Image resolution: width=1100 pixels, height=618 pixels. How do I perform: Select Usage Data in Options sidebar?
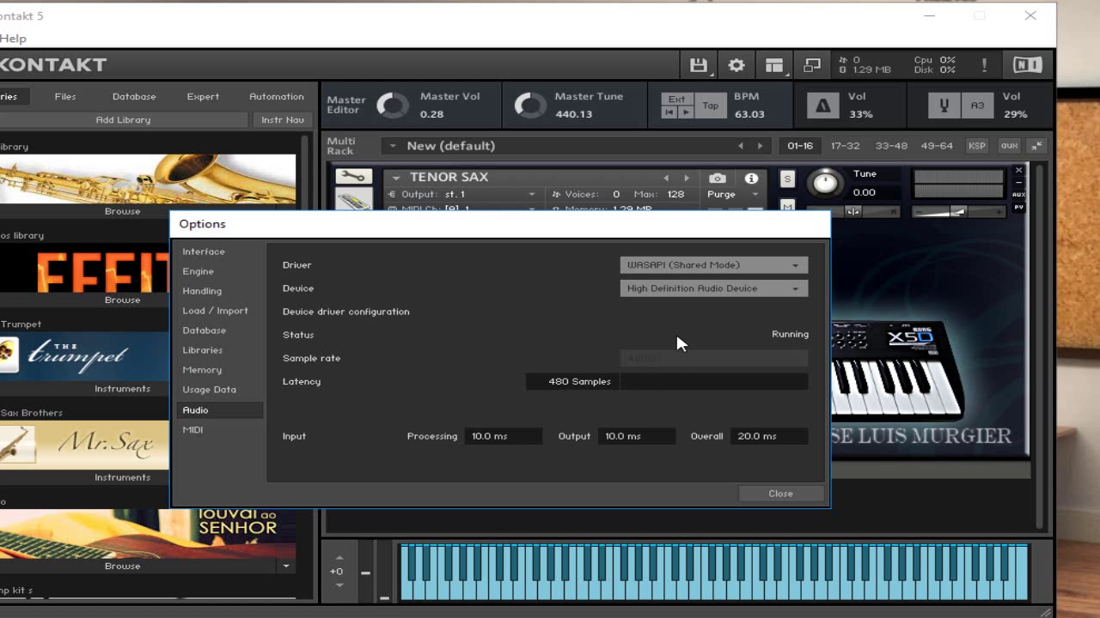(209, 390)
